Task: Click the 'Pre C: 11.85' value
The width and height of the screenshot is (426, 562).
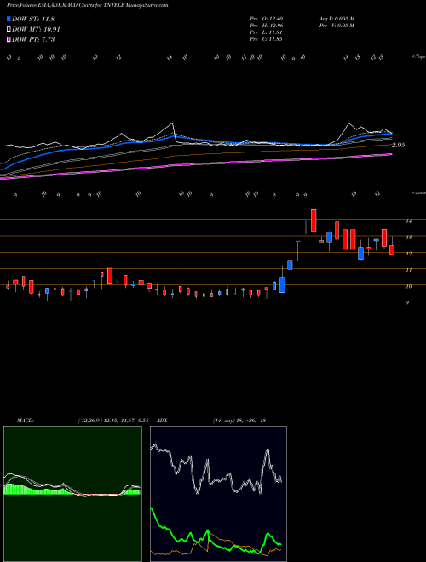Action: pyautogui.click(x=266, y=39)
